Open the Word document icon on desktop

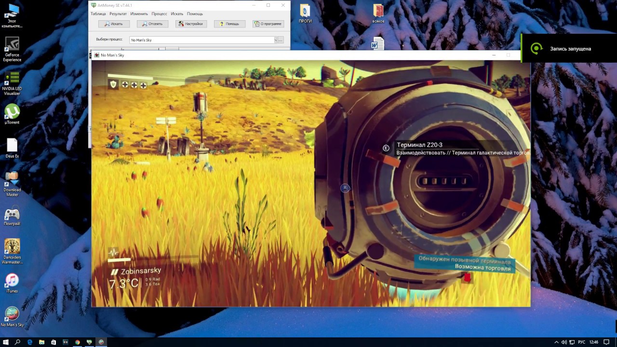pyautogui.click(x=377, y=43)
